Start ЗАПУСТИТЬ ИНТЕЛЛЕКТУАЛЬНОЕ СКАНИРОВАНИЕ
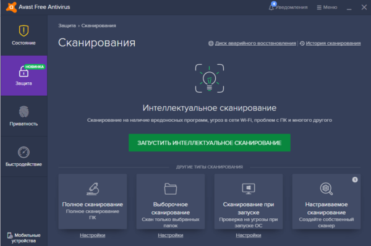The image size is (371, 246). (x=210, y=143)
